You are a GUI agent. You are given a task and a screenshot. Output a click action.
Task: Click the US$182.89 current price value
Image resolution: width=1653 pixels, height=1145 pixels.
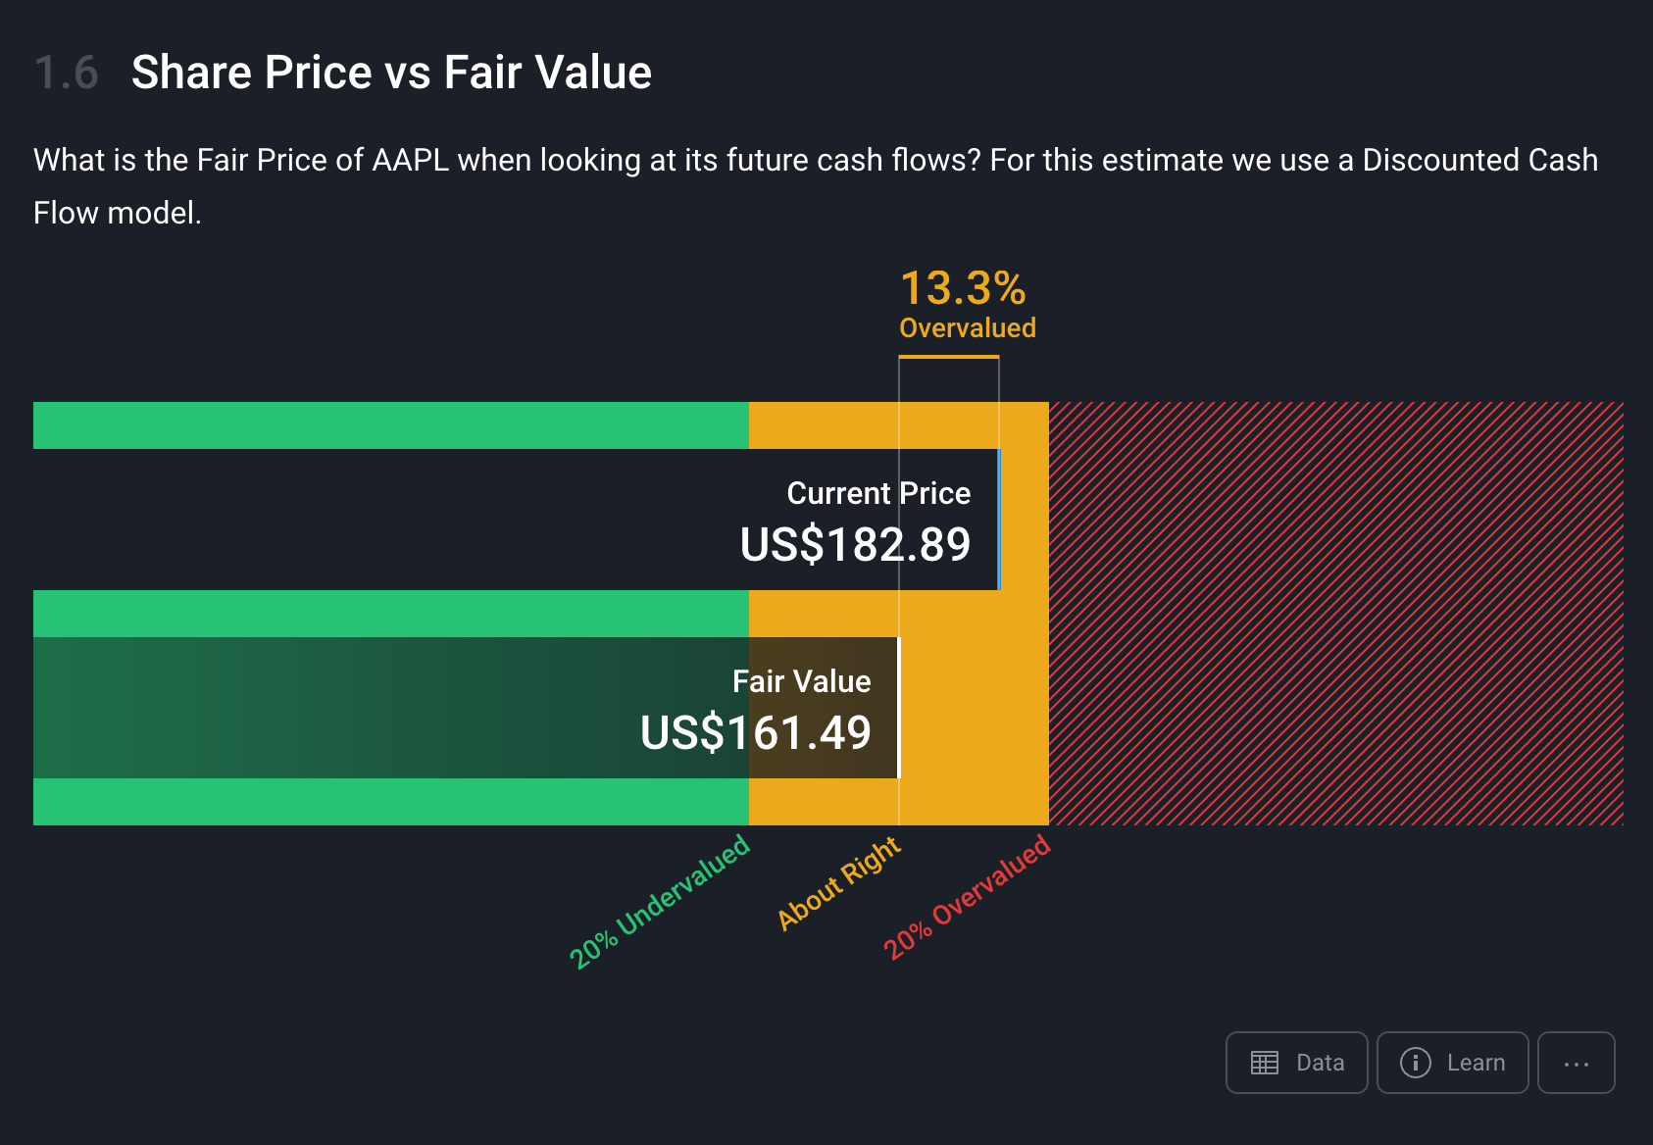point(855,545)
